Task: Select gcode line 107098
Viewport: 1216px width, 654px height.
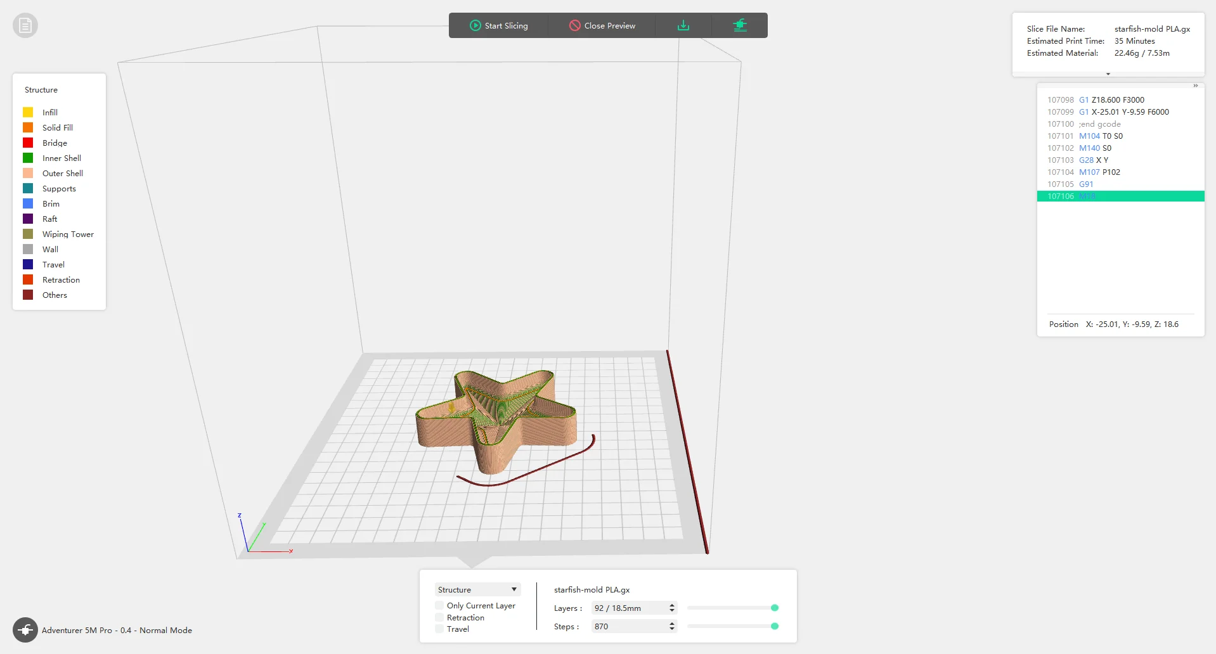Action: coord(1120,99)
